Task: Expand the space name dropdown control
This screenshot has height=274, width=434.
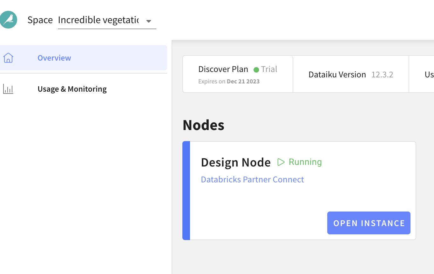Action: point(149,21)
